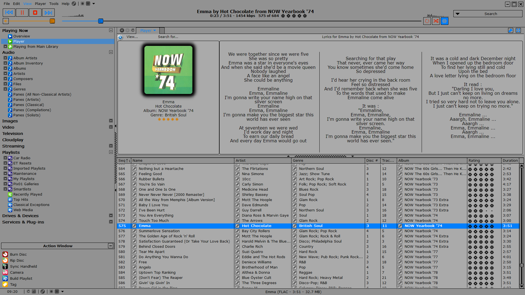Expand Playing from Main Library node

(x=5, y=46)
